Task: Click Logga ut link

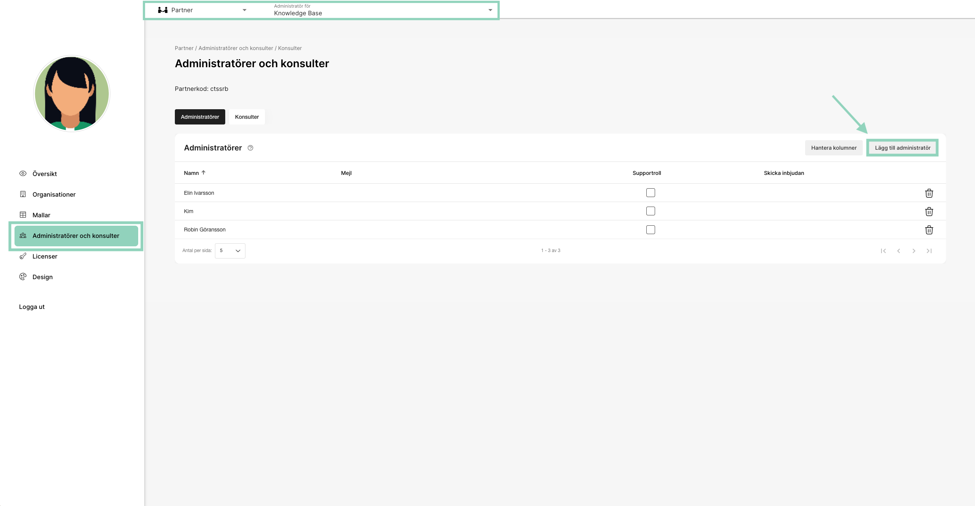Action: (x=32, y=307)
